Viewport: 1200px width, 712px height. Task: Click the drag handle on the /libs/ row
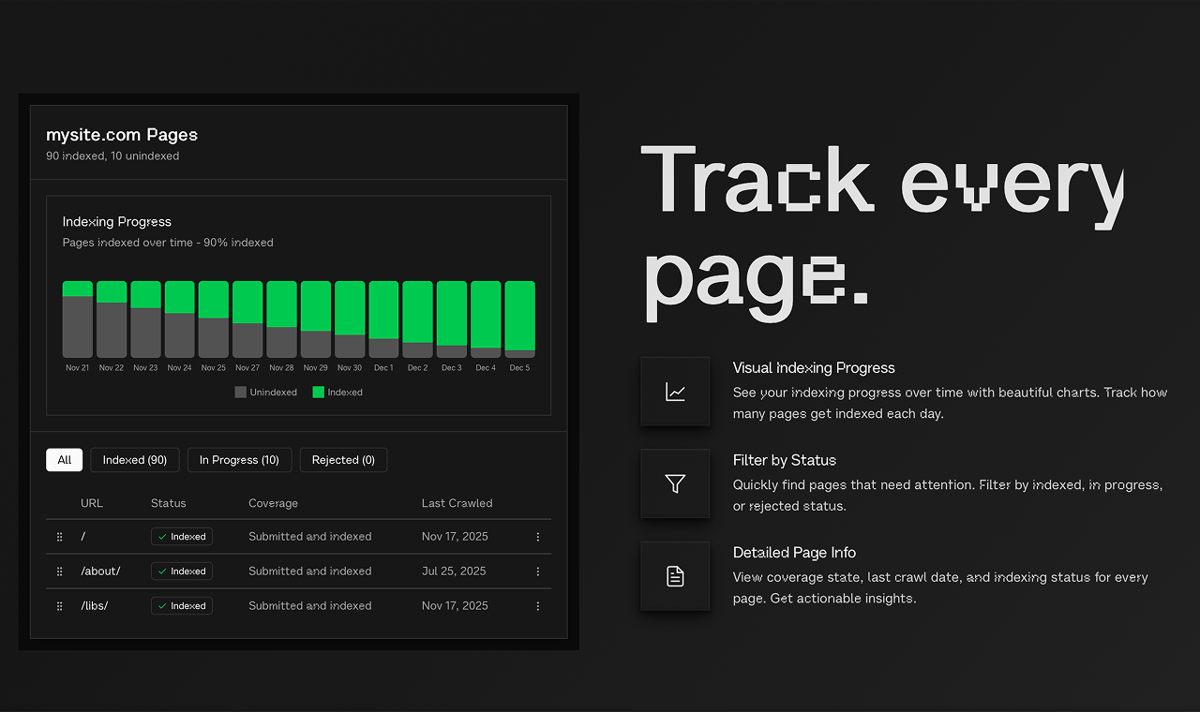[59, 605]
